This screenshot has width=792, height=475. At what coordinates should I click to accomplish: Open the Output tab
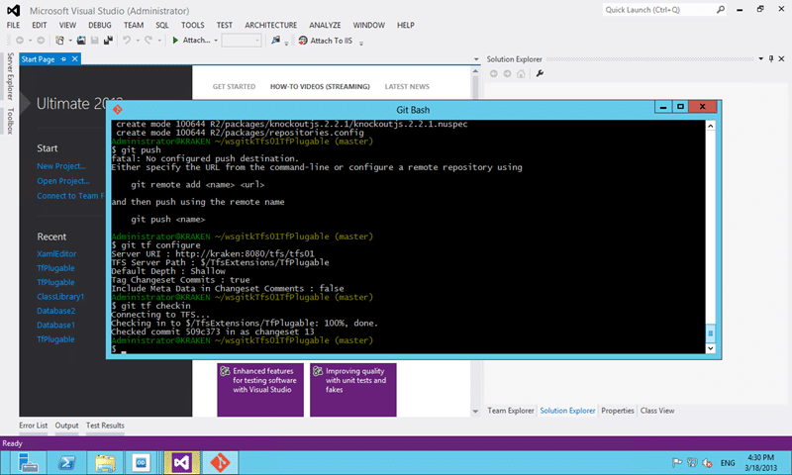[66, 426]
